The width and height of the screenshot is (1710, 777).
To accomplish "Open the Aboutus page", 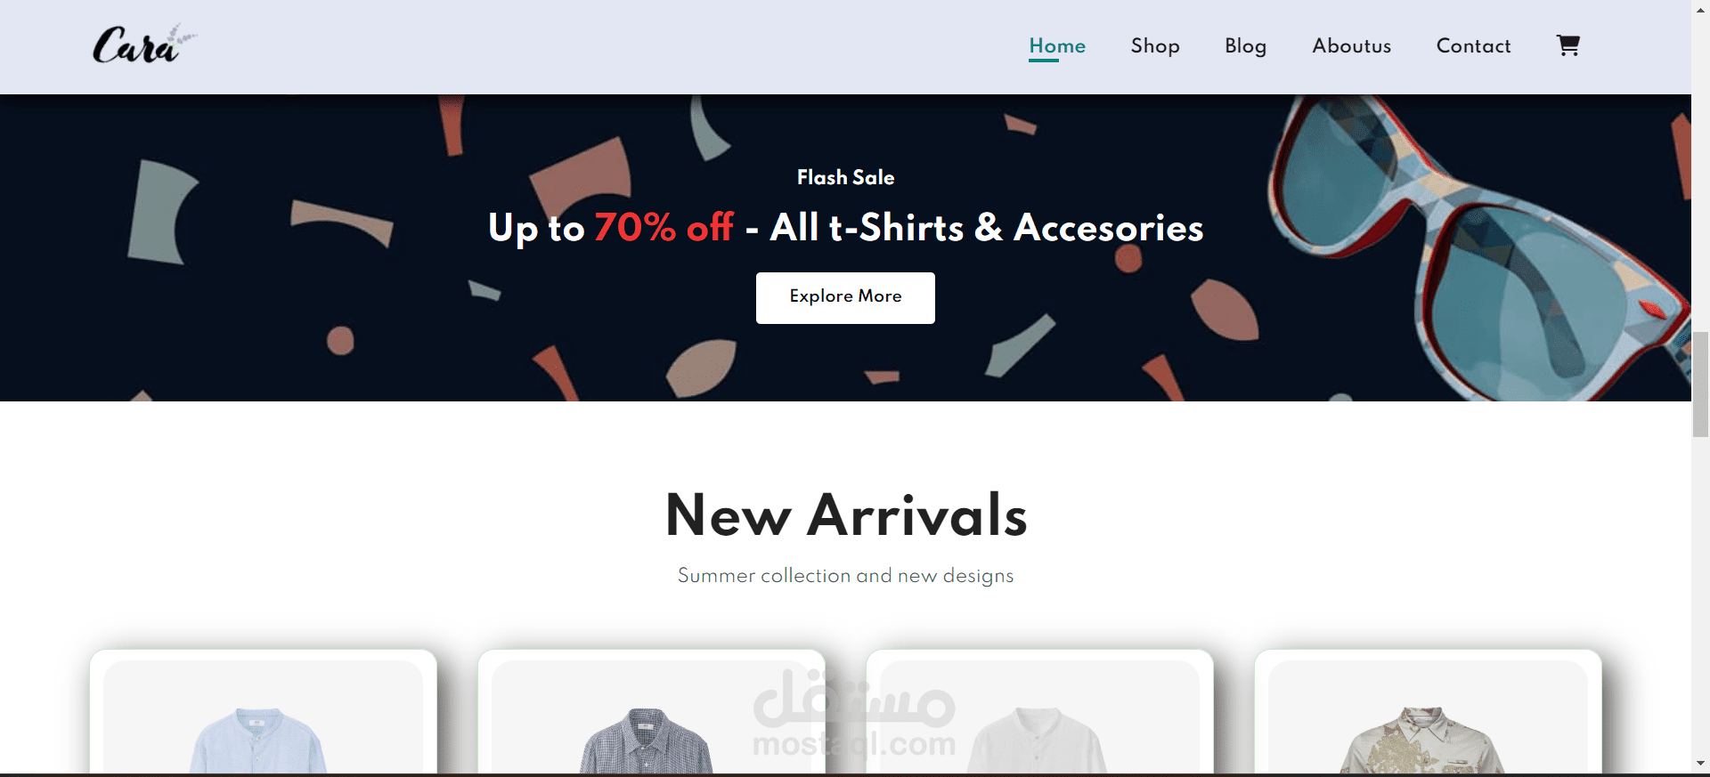I will pos(1351,46).
